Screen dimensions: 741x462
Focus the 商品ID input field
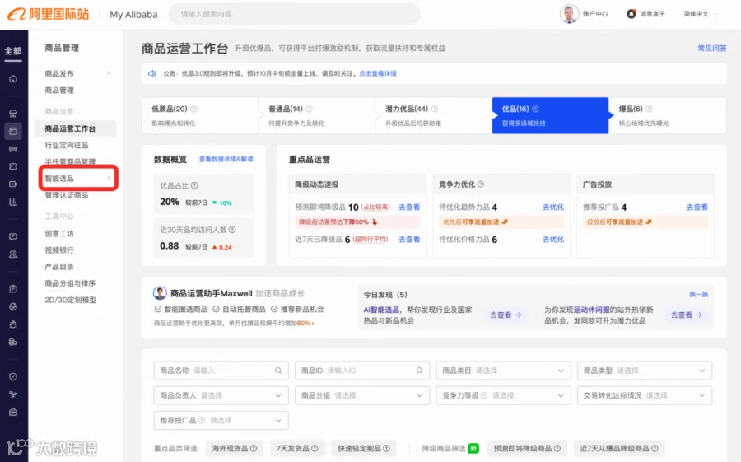362,371
